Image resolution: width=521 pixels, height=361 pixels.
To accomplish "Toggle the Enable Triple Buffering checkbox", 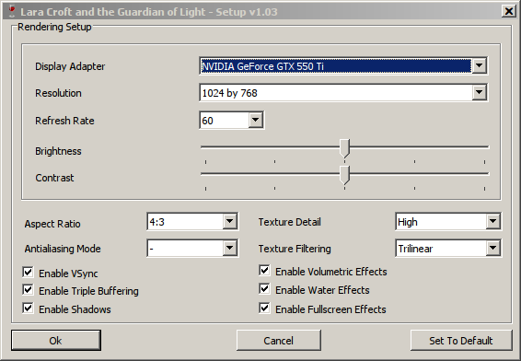I will tap(28, 290).
